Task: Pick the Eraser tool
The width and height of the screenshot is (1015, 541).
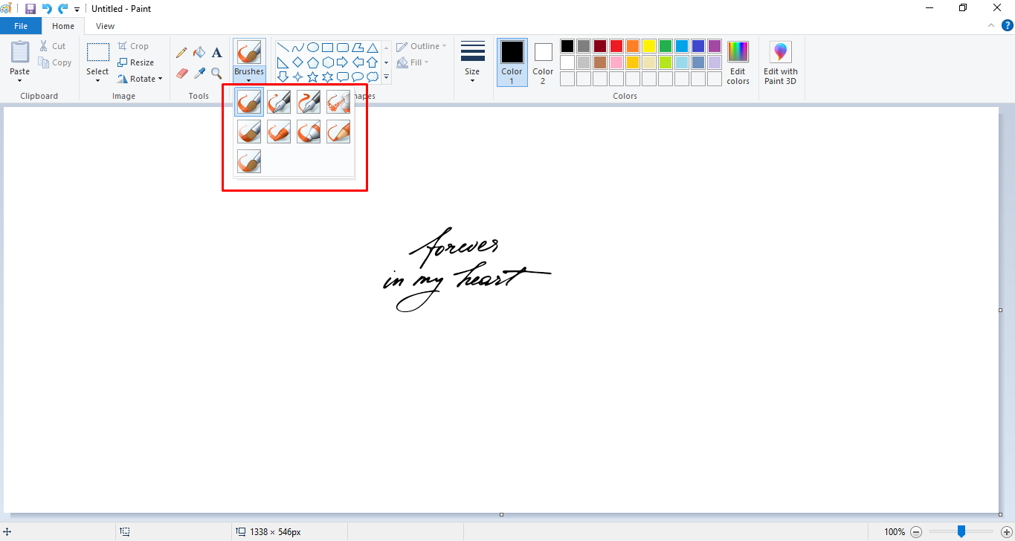Action: point(181,73)
